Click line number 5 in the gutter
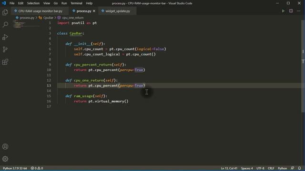Viewport: 305px width, 171px height. point(50,44)
